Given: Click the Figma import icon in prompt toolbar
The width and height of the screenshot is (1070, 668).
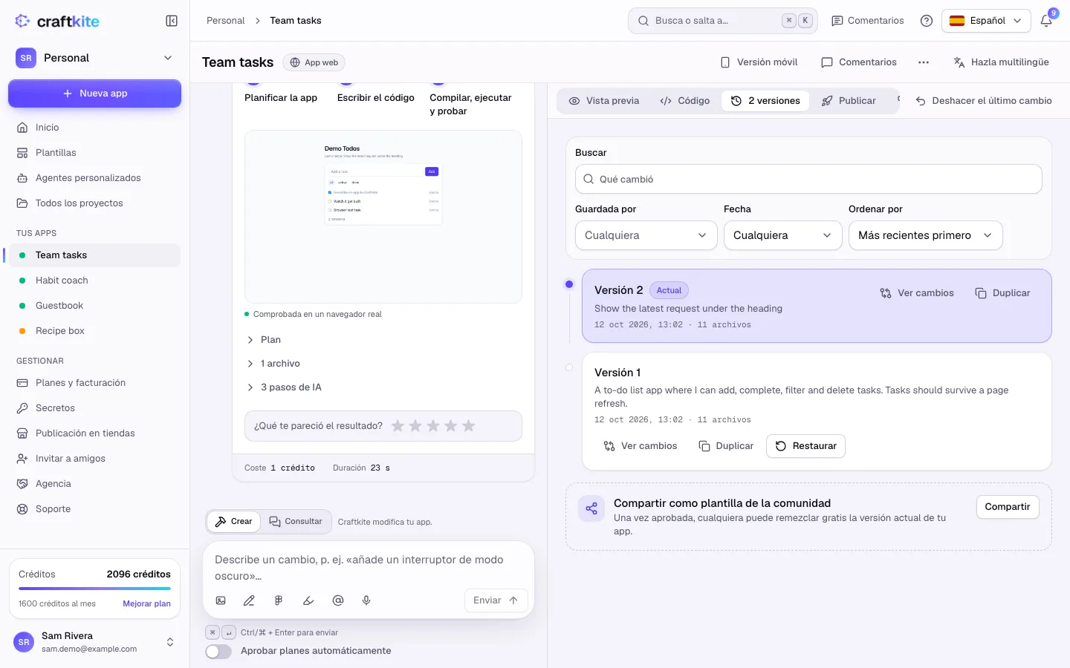Looking at the screenshot, I should point(279,600).
